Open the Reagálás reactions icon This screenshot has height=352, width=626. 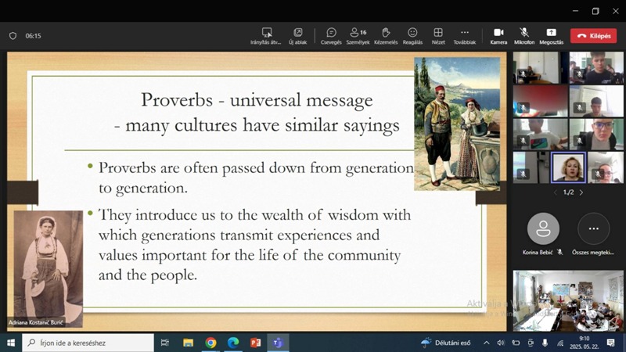(x=412, y=33)
